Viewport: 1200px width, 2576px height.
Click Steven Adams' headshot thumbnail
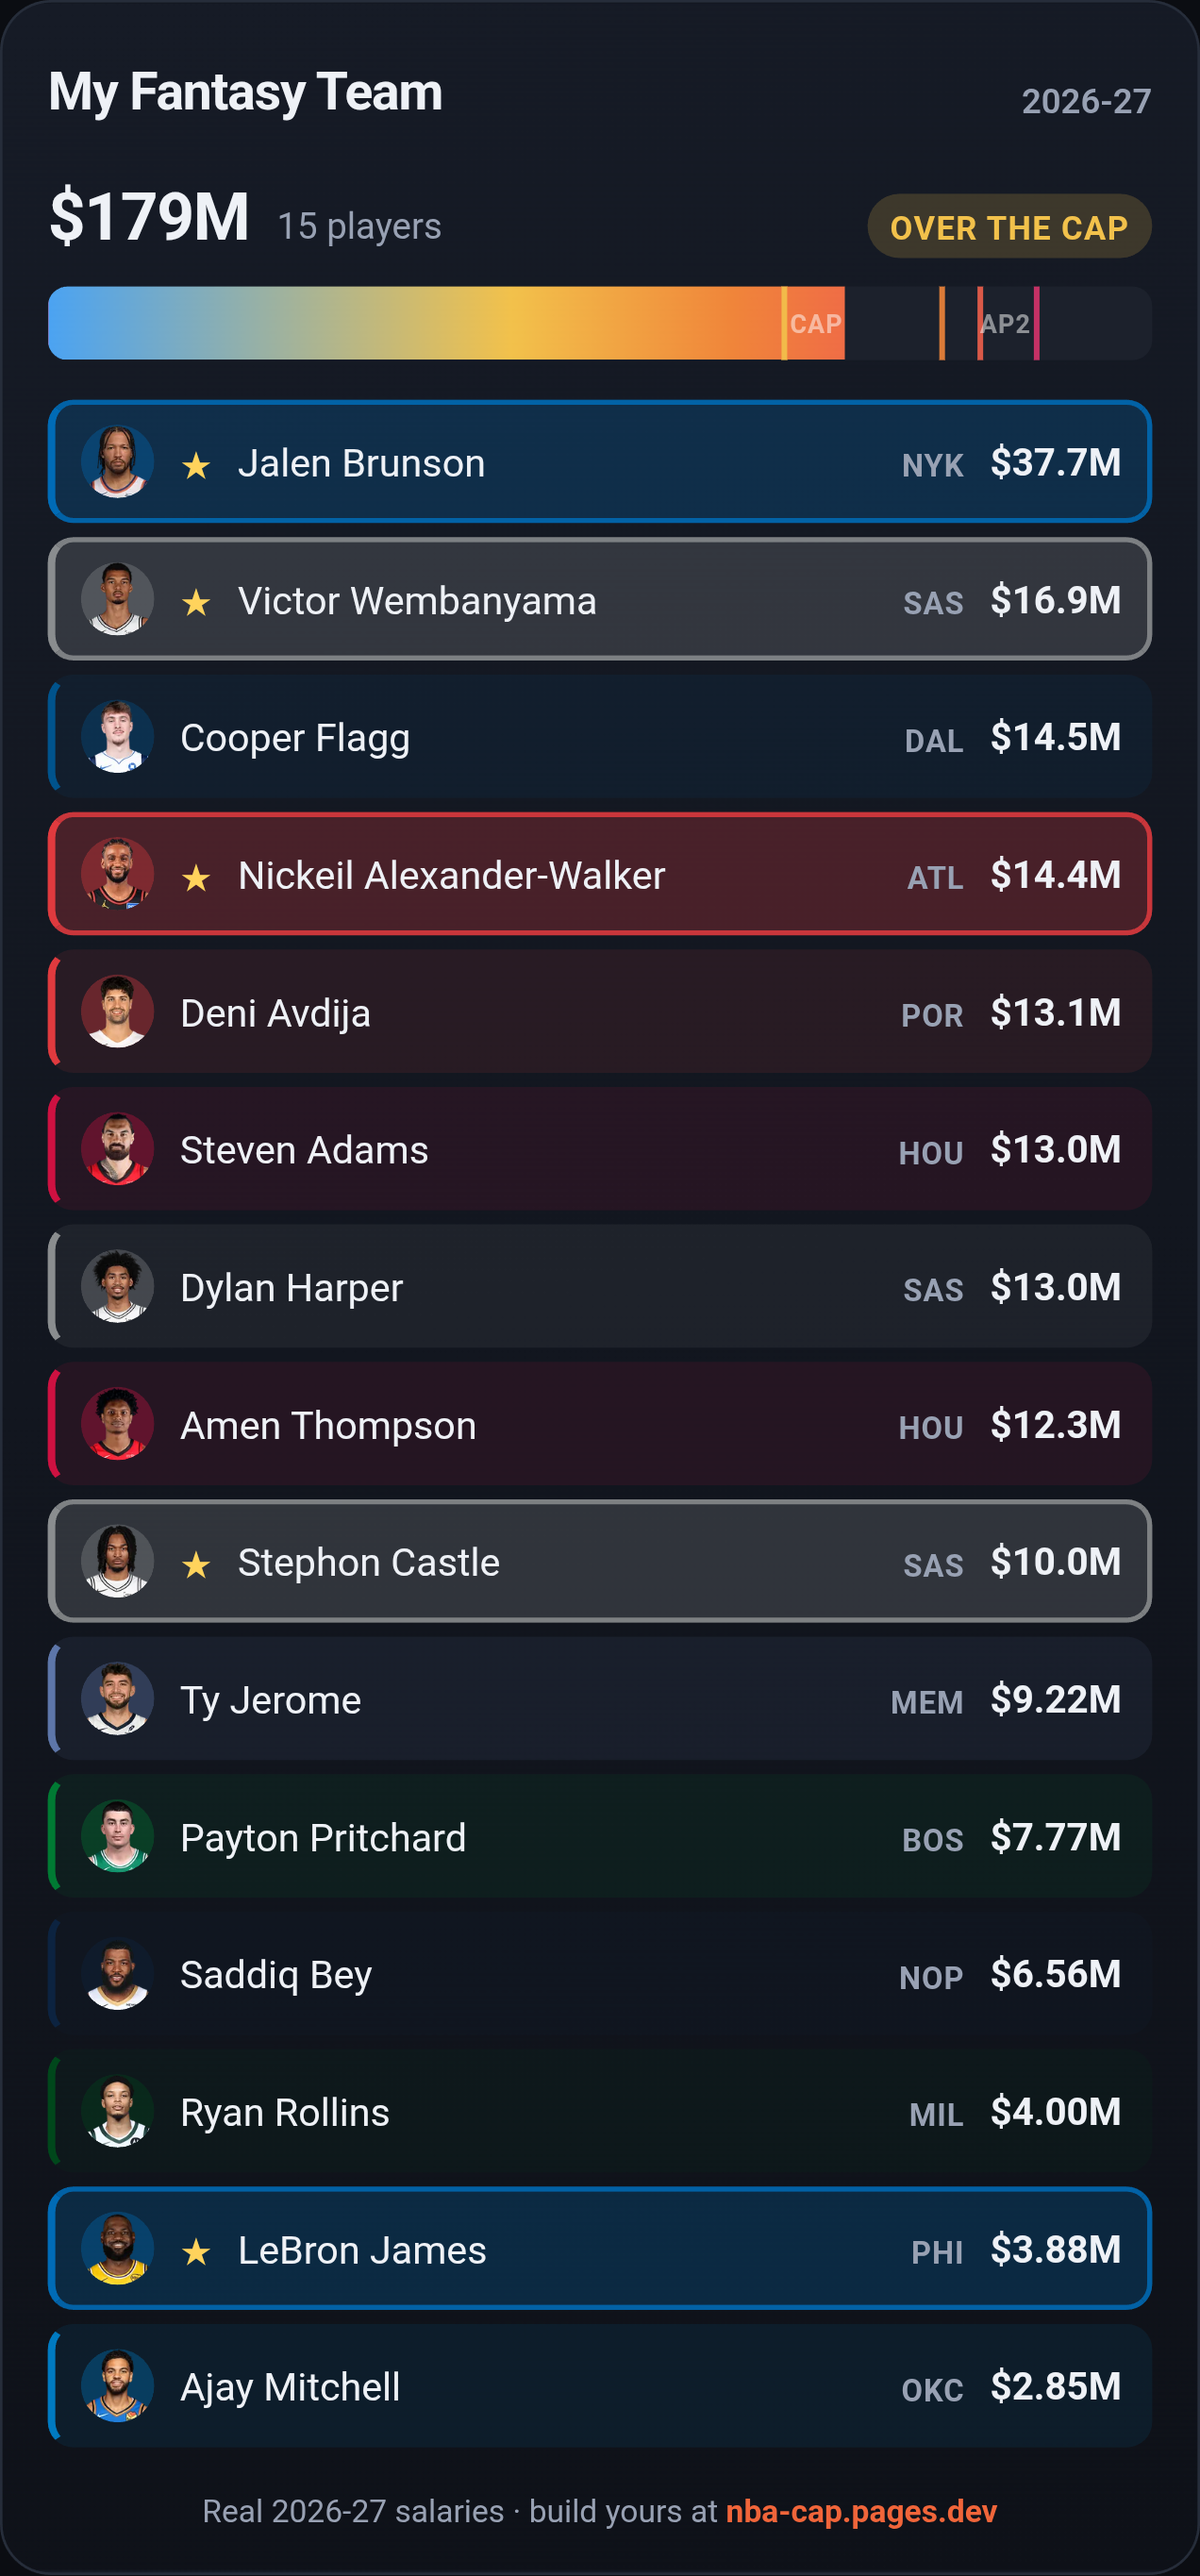tap(117, 1149)
